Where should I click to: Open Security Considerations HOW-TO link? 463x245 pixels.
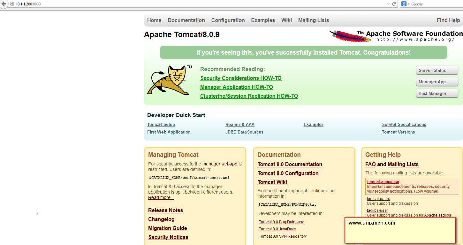[x=241, y=78]
